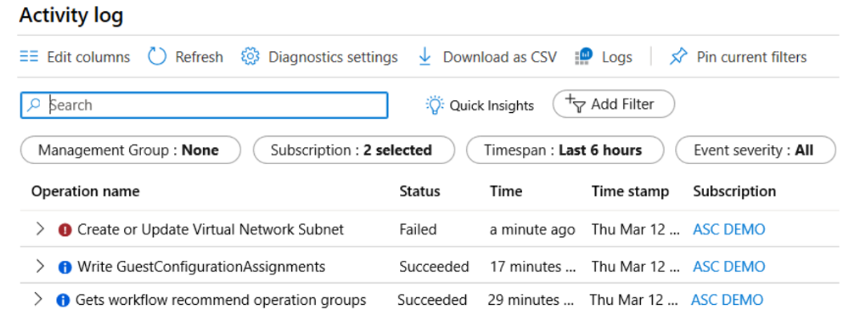Click the Refresh circular arrow icon
Image resolution: width=854 pixels, height=321 pixels.
[x=157, y=57]
